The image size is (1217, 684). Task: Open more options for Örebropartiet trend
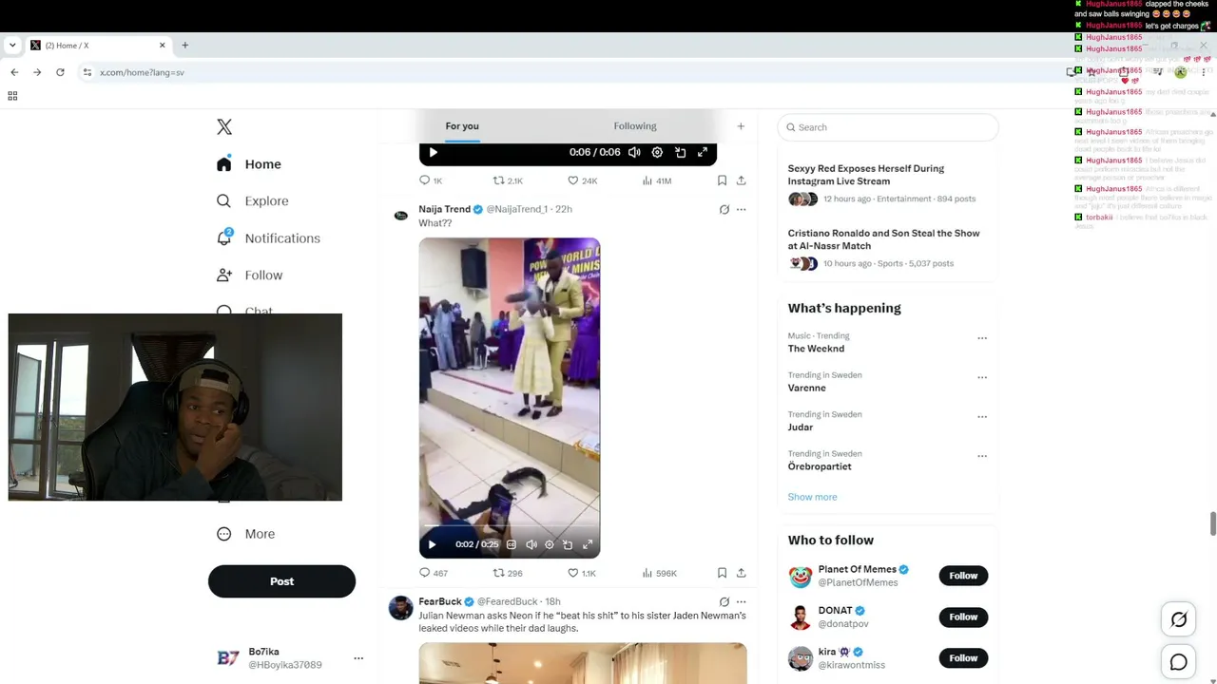982,456
